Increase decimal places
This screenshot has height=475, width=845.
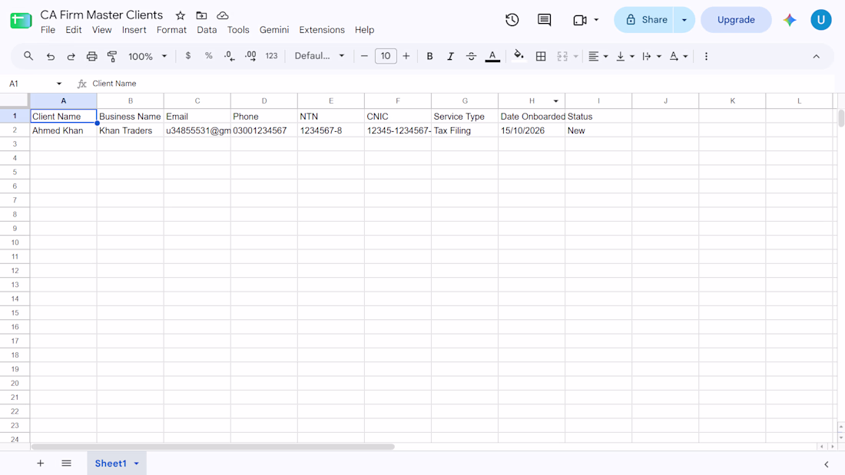coord(250,56)
